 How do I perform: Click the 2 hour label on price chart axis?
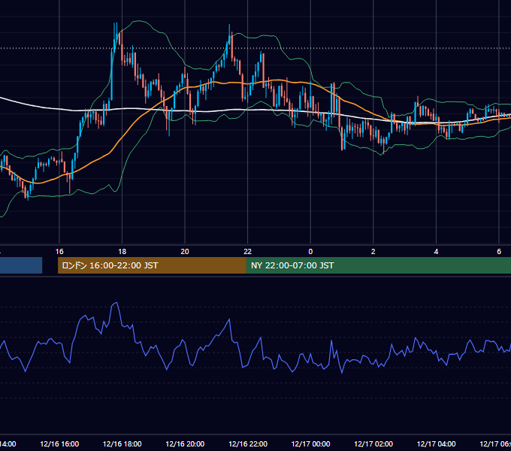pos(373,252)
